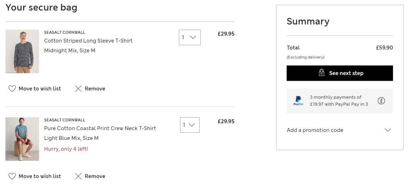408x184 pixels.
Task: Select the Move to wish list text under the Striped T-Shirt
Action: coord(40,89)
